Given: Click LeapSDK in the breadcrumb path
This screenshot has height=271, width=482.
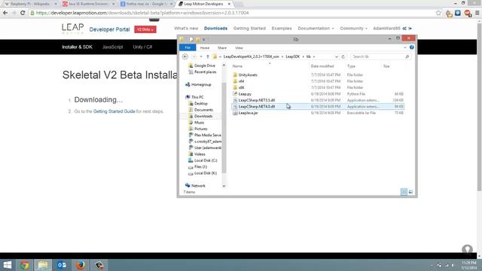Looking at the screenshot, I should [x=292, y=56].
